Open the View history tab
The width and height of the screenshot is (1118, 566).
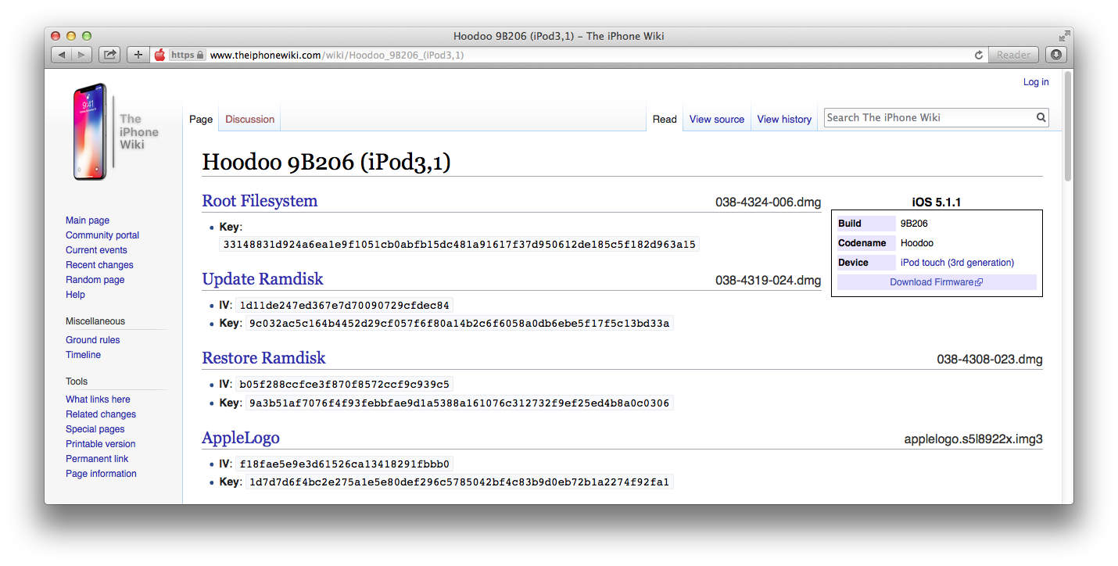pos(784,119)
